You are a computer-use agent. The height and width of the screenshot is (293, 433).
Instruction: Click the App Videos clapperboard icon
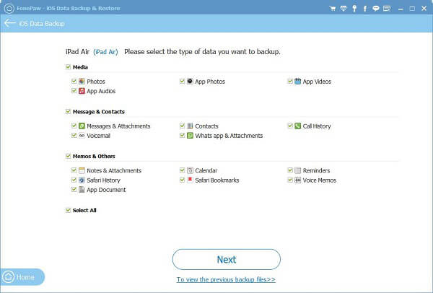(x=297, y=82)
